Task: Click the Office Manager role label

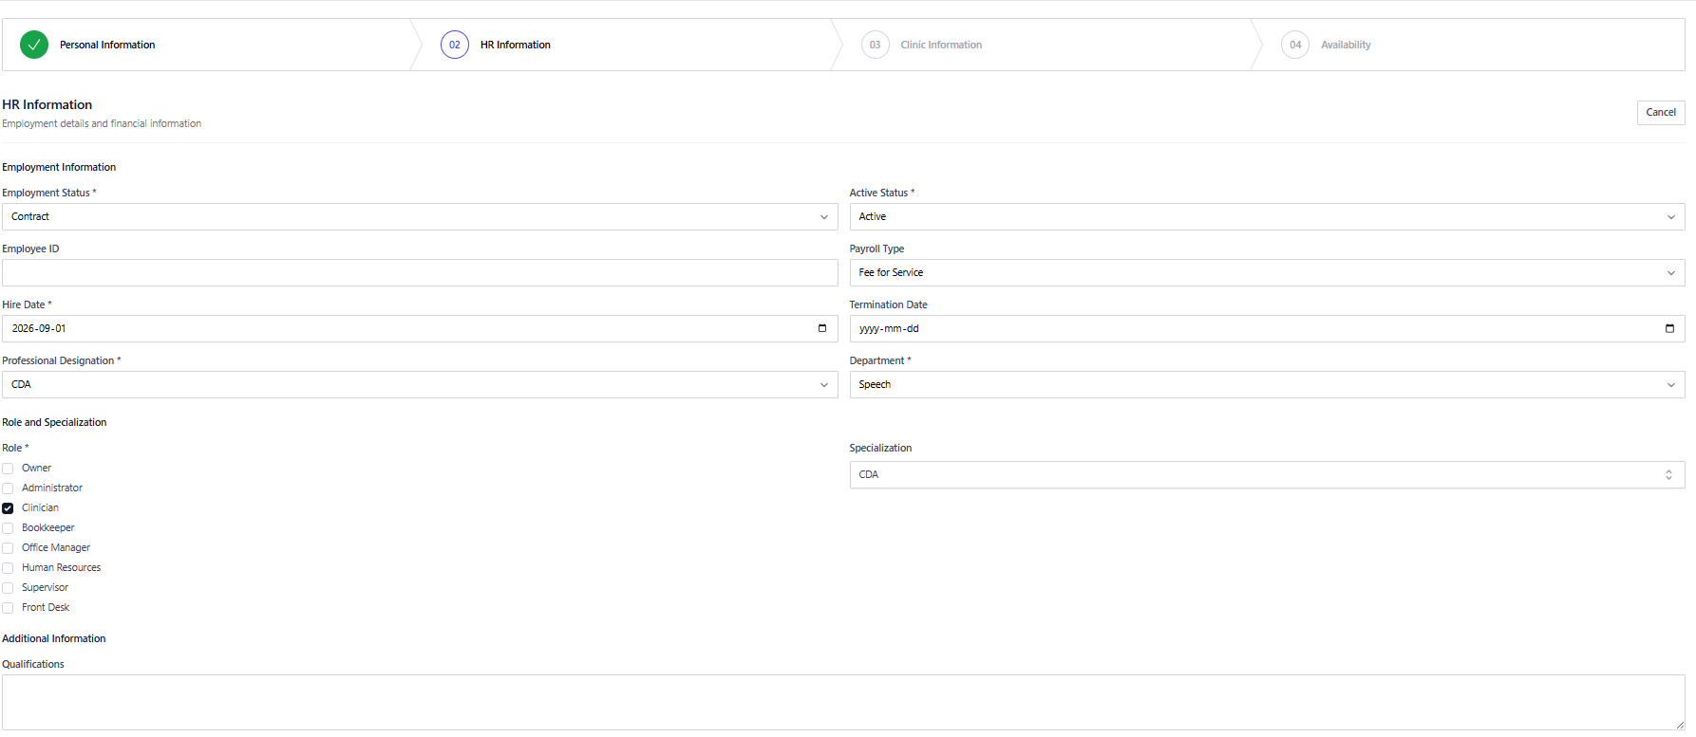Action: point(56,547)
